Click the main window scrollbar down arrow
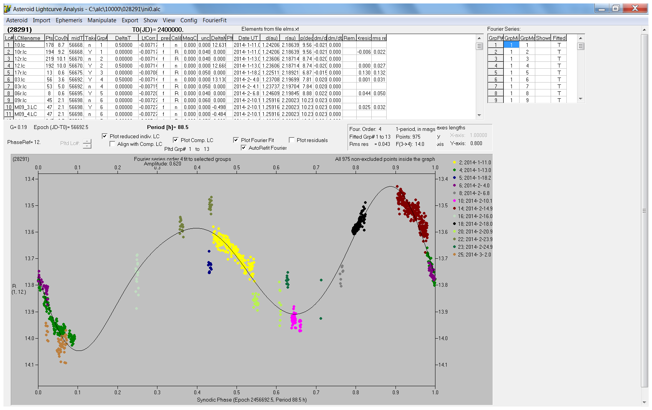Viewport: 652px width, 410px height. (644, 402)
